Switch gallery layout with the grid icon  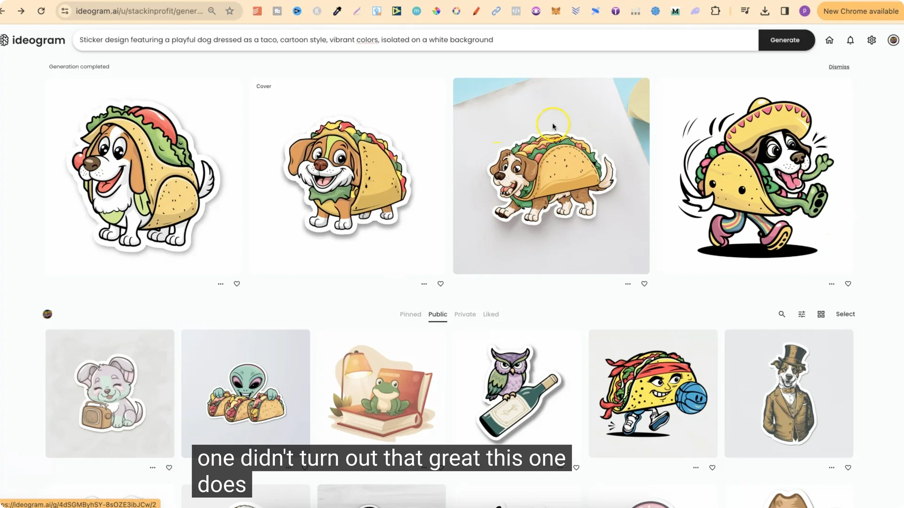click(821, 314)
